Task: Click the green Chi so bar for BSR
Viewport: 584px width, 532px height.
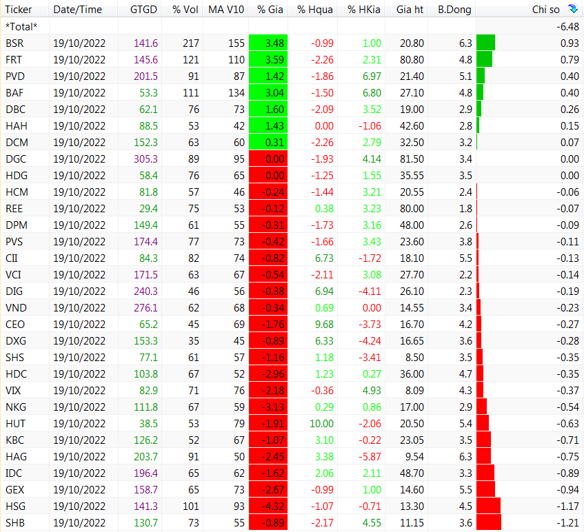Action: [x=485, y=43]
